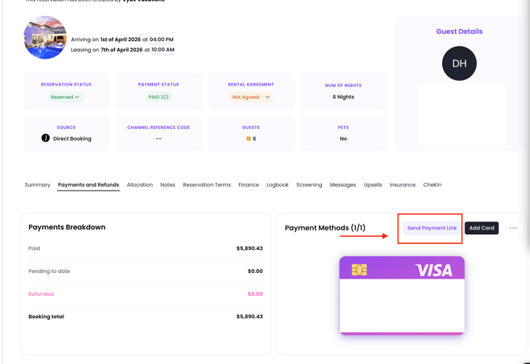Go to the Reservation Terms tab
The height and width of the screenshot is (364, 530).
206,185
